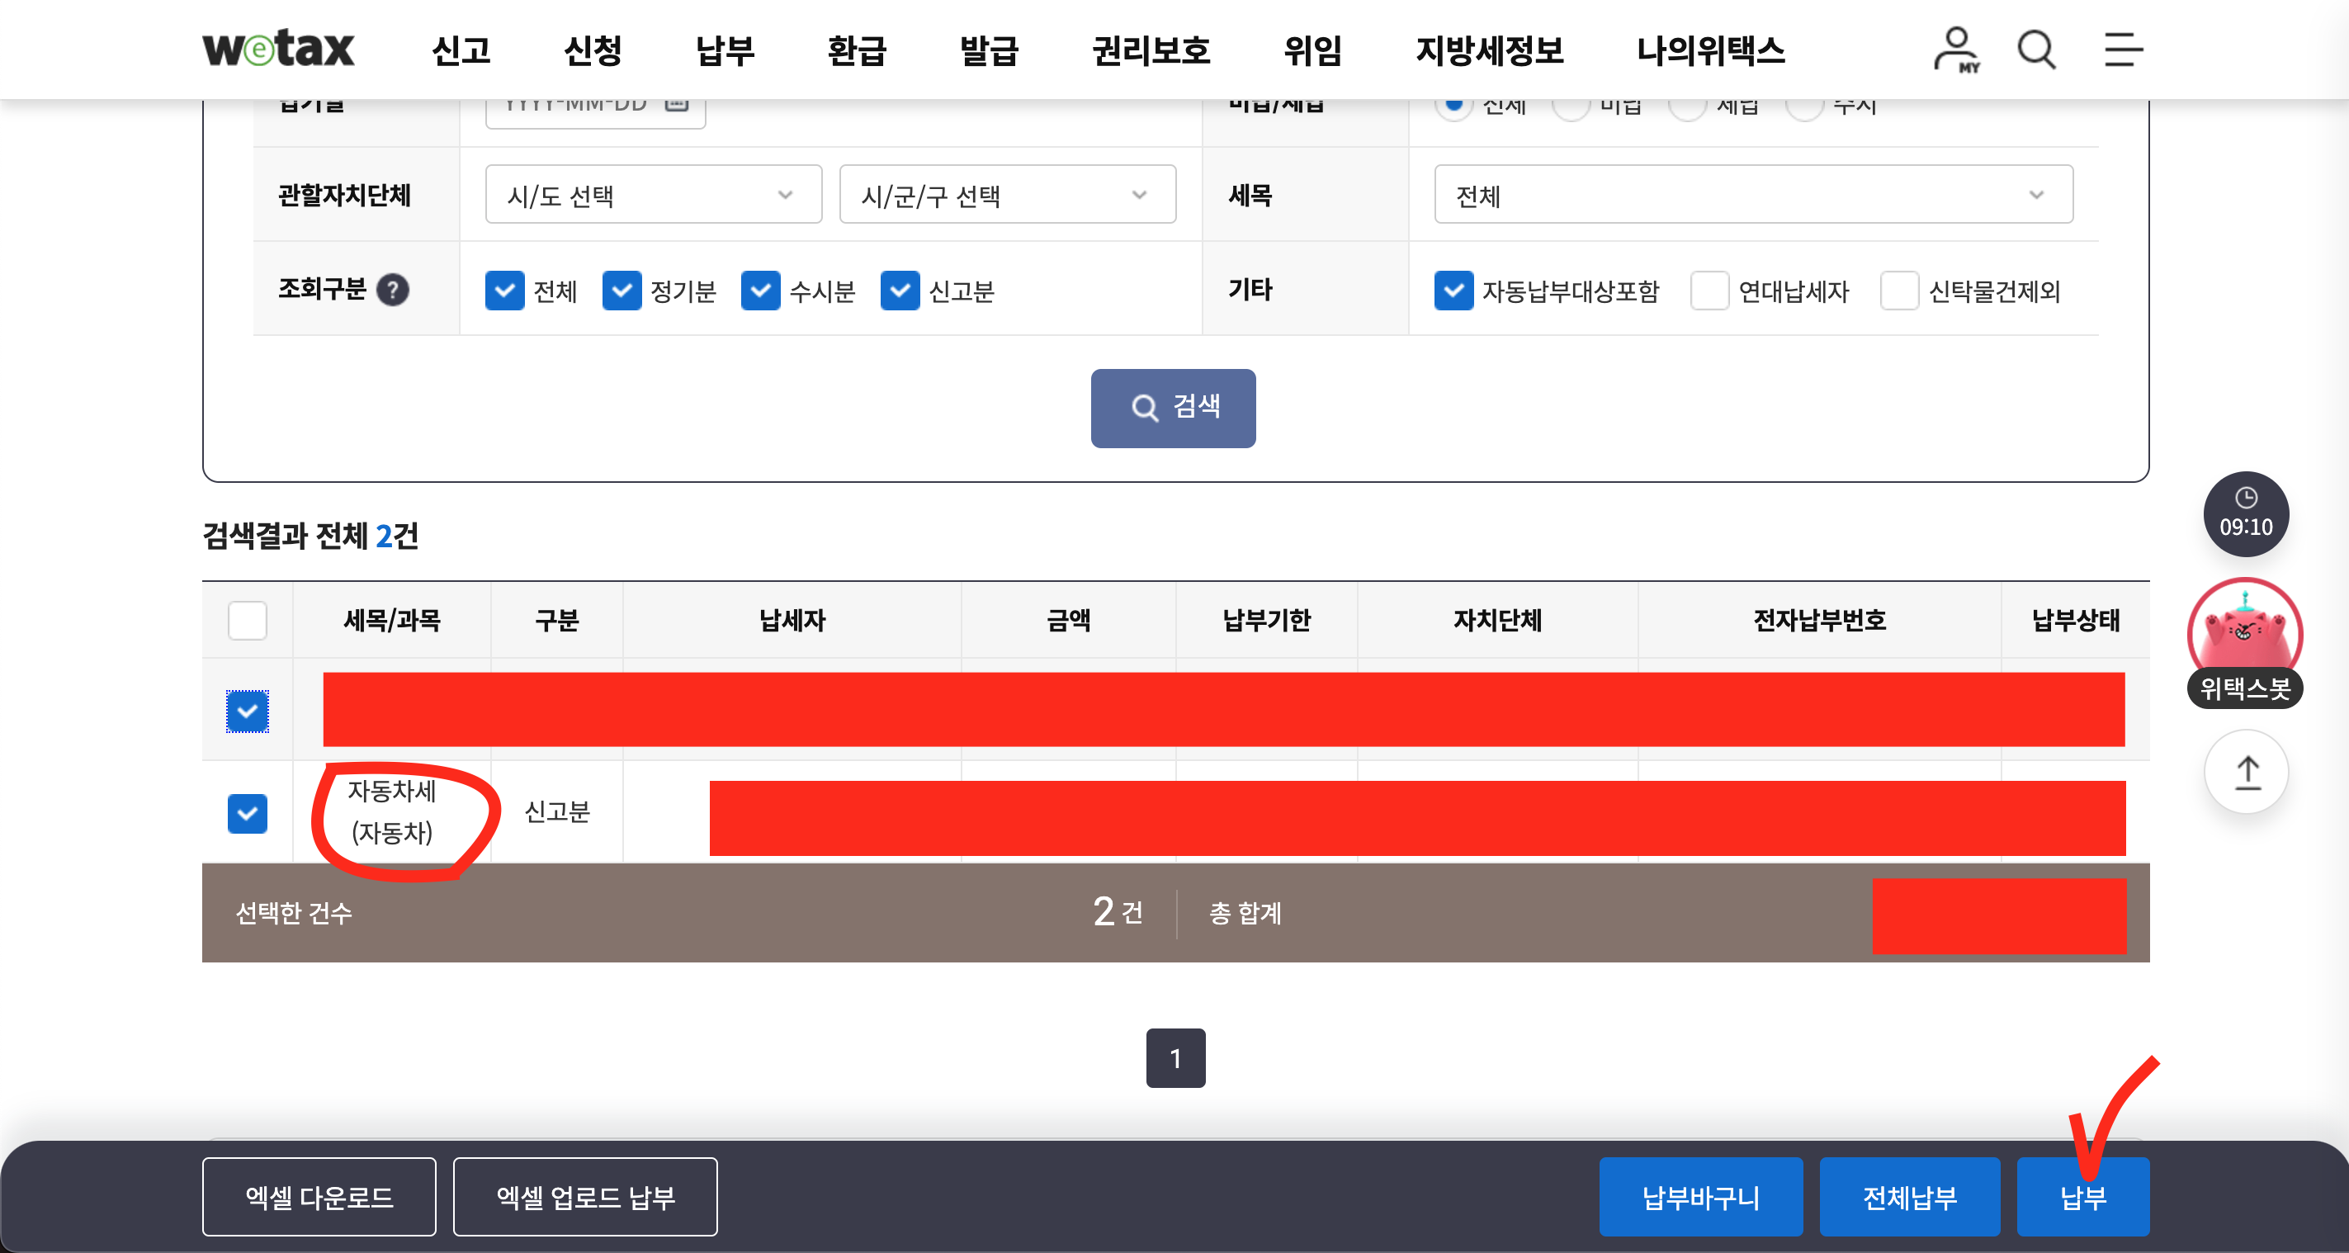This screenshot has height=1253, width=2349.
Task: Click the scroll-to-top arrow button
Action: click(x=2247, y=773)
